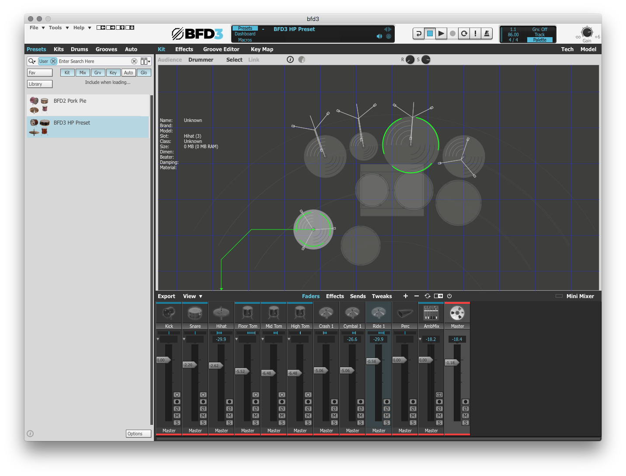Click the blue Stop transport button
The image size is (626, 476).
[x=430, y=34]
